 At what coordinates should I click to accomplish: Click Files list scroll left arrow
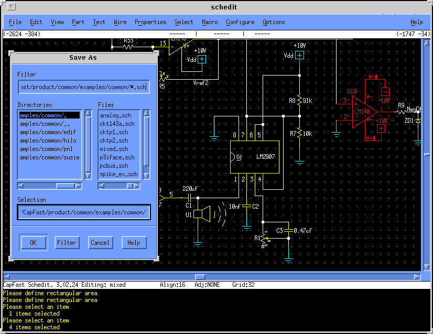(x=101, y=186)
